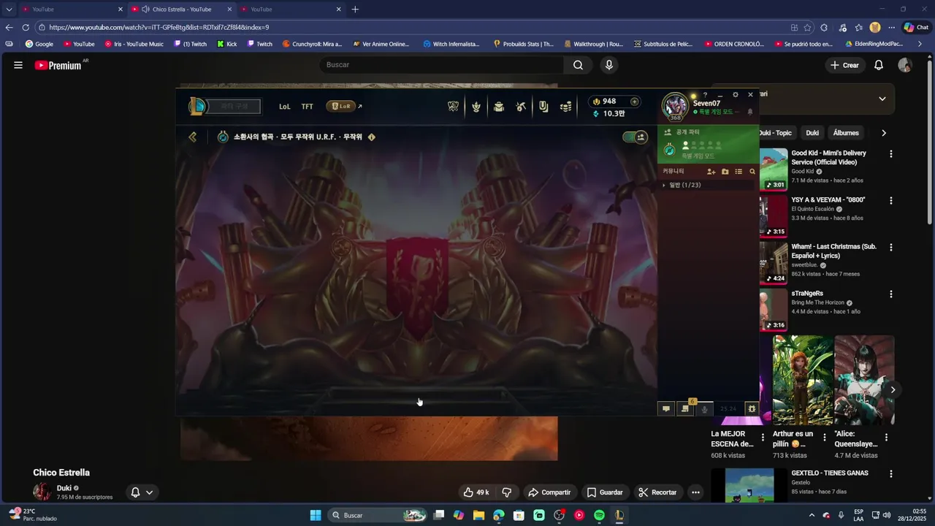This screenshot has width=935, height=526.
Task: Open File Explorer from taskbar
Action: [478, 515]
